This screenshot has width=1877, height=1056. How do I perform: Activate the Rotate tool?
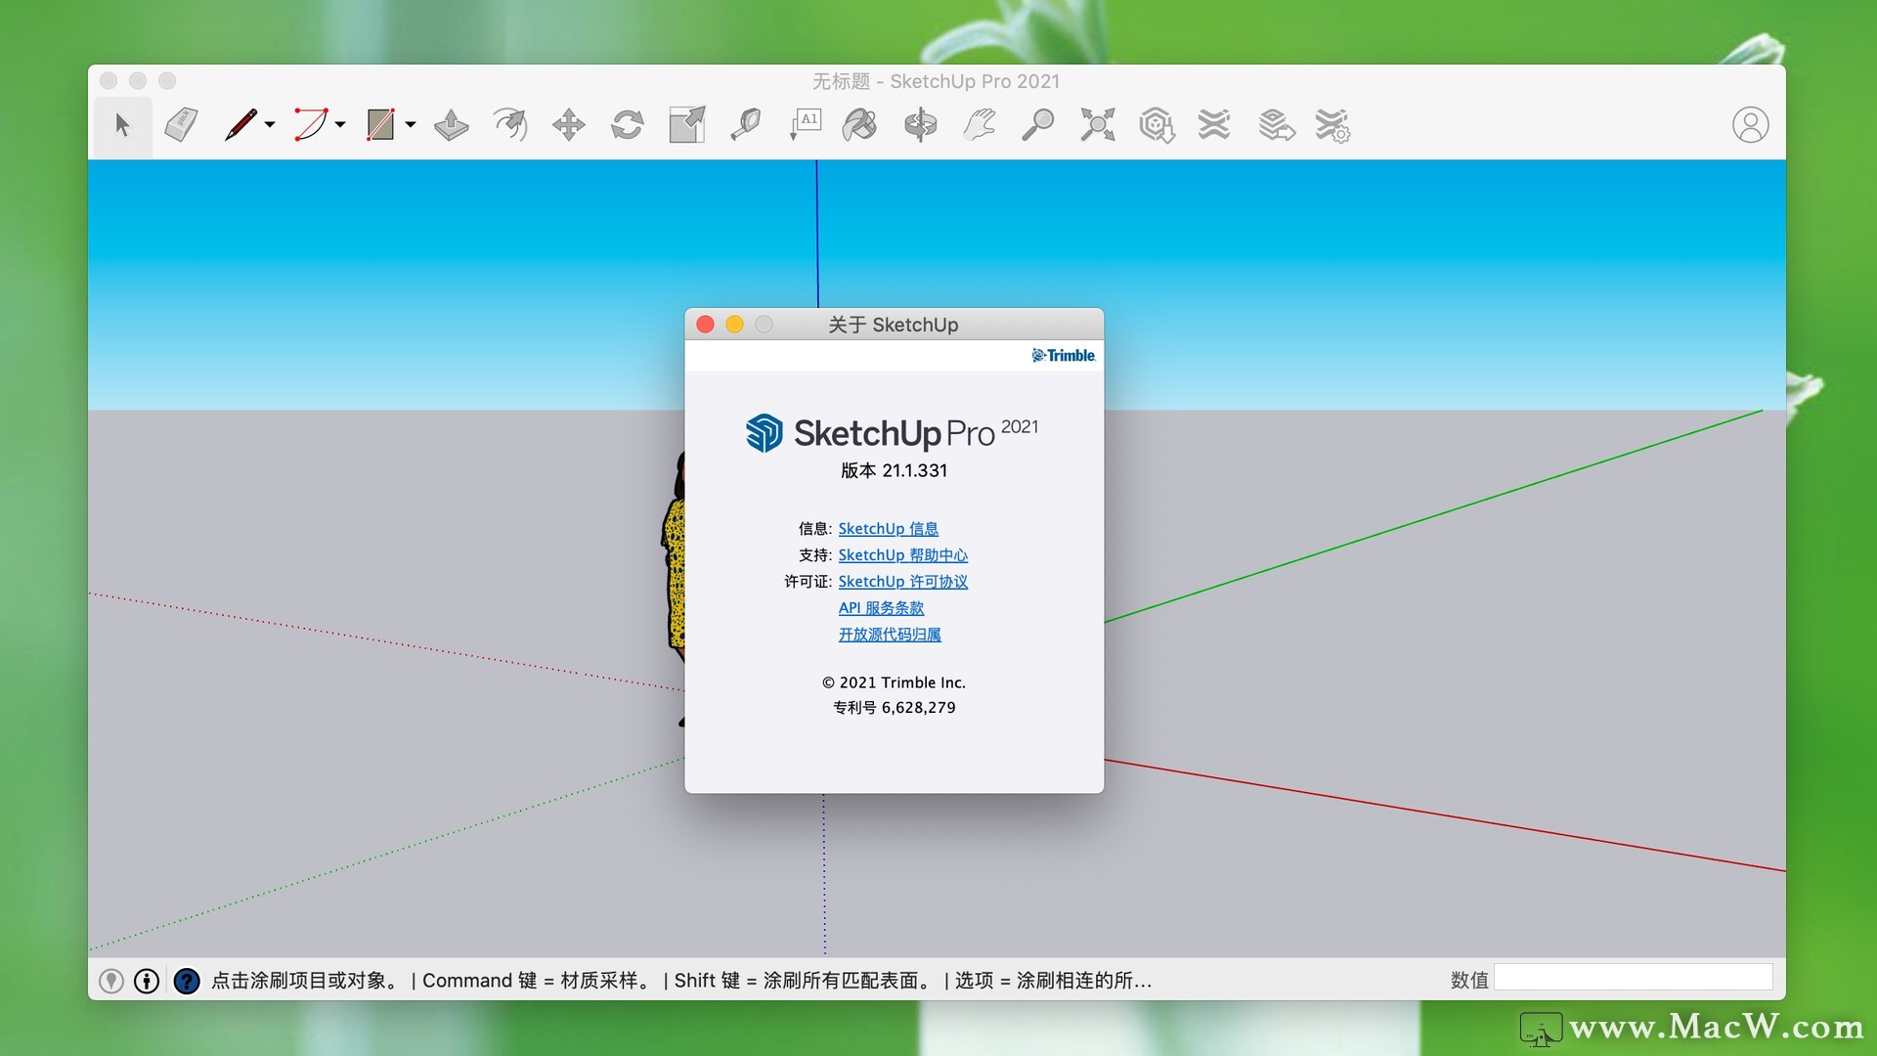tap(628, 125)
